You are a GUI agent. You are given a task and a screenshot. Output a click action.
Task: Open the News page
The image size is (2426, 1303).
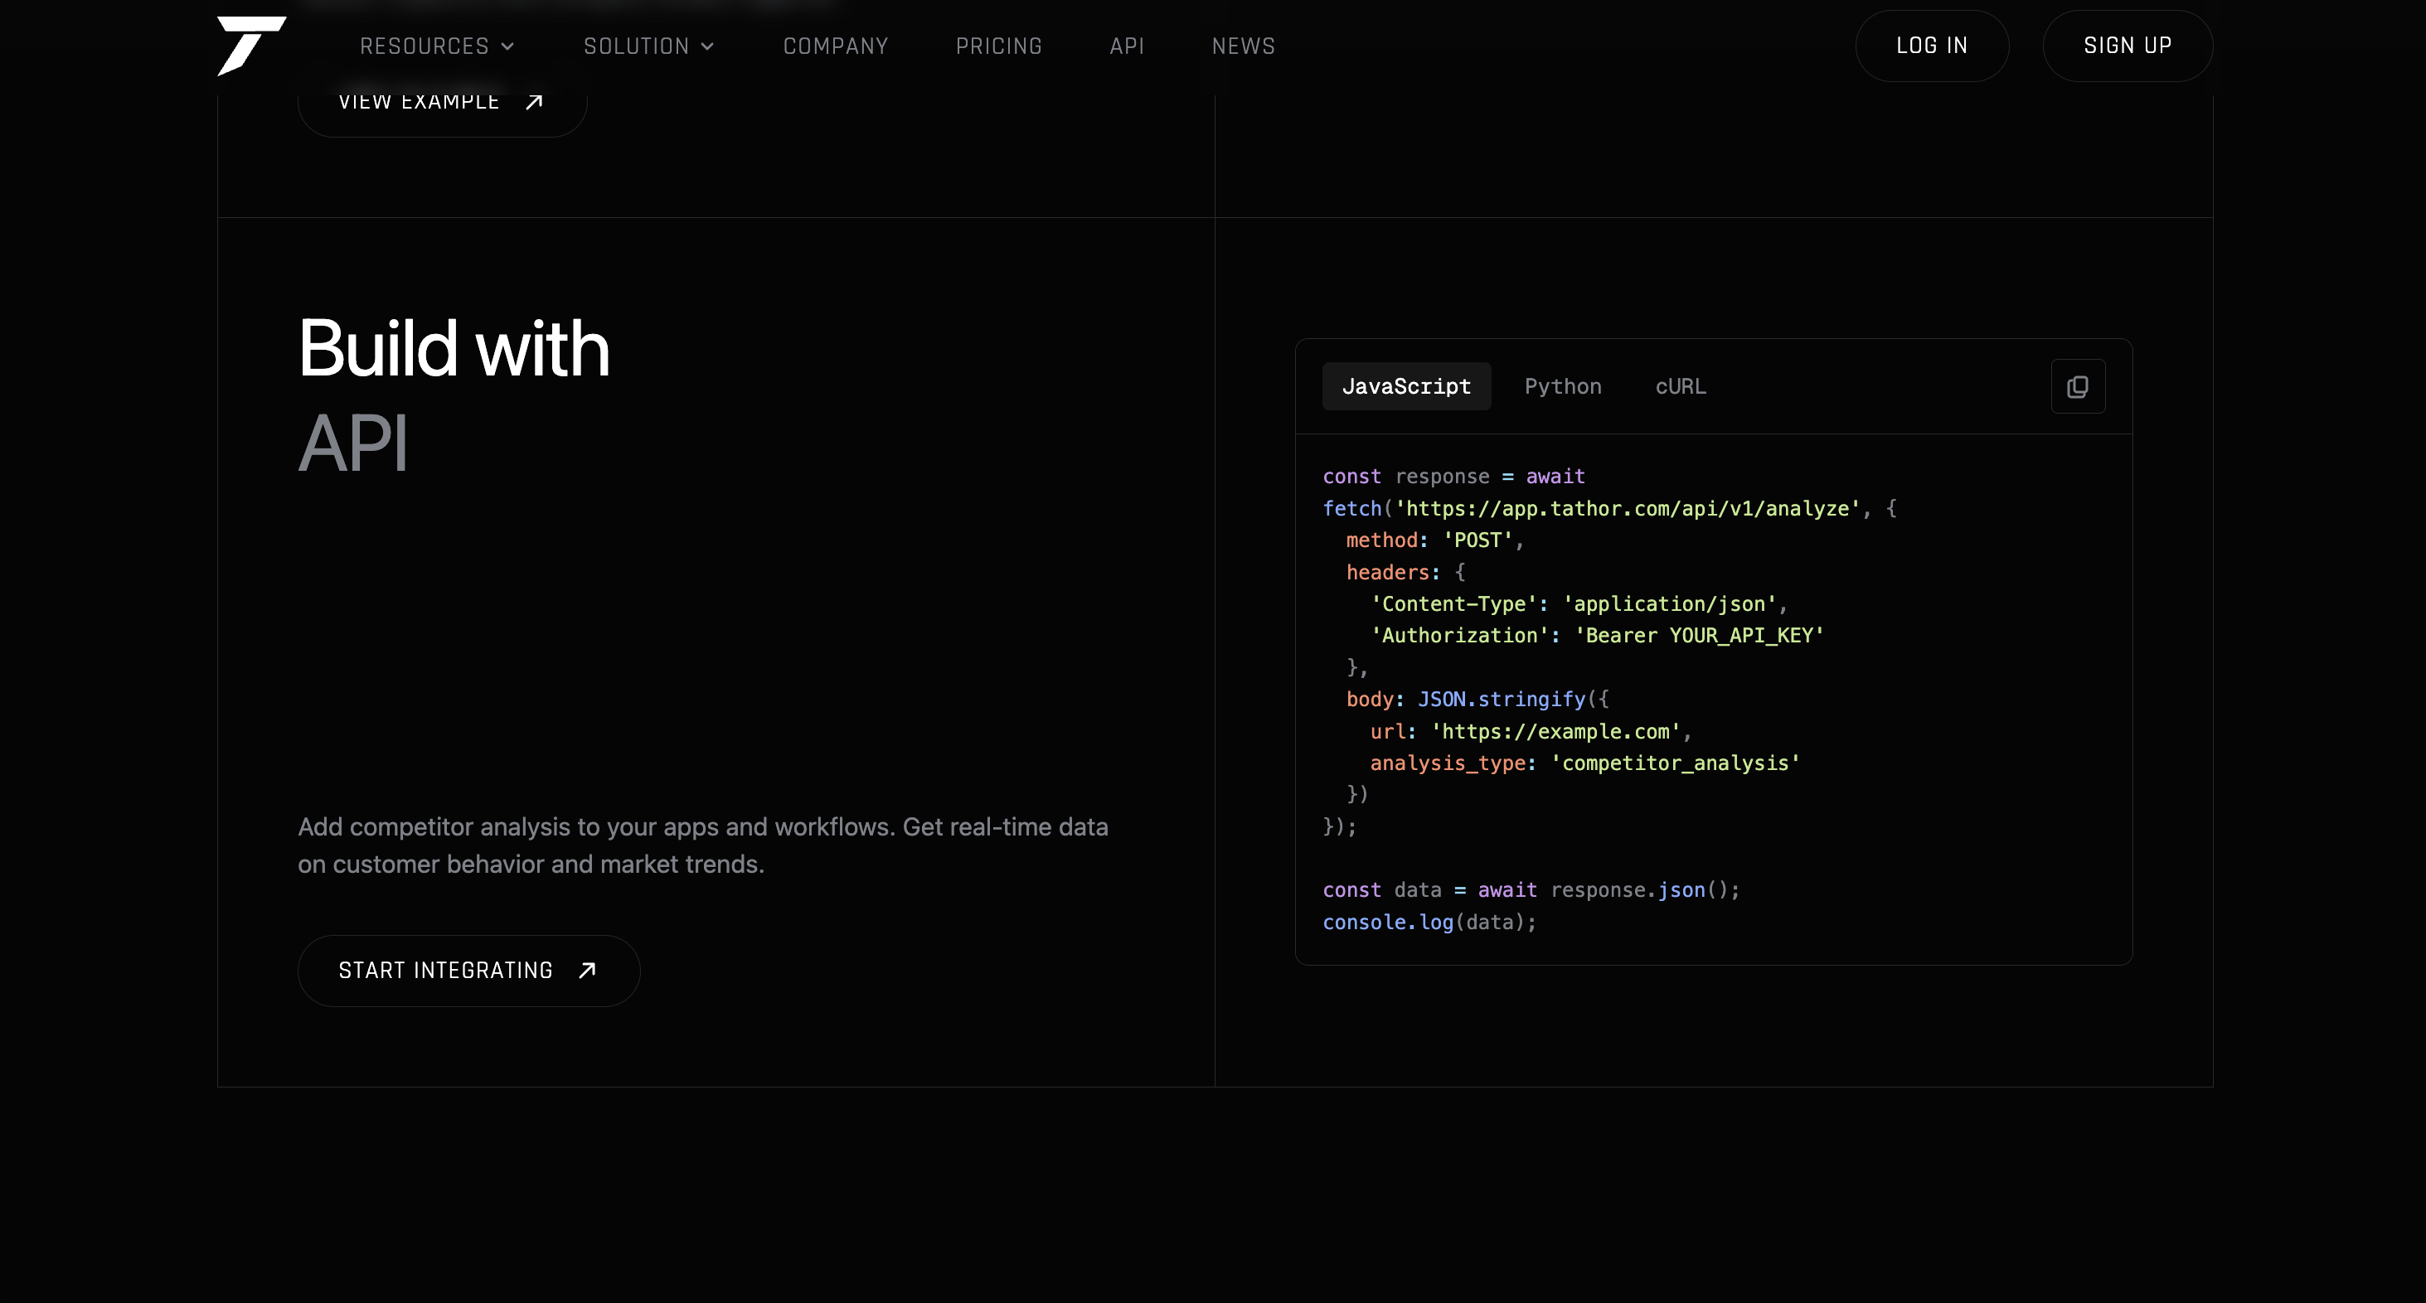point(1243,46)
